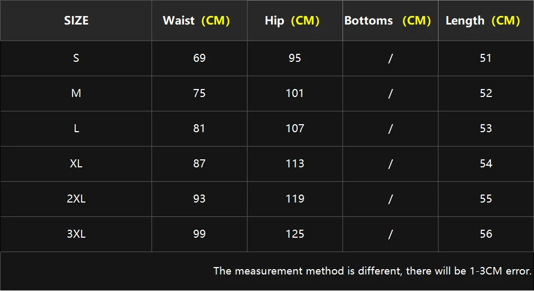Screen dimensions: 534x291
Task: Click the Hip (CM) column header
Action: (x=292, y=21)
